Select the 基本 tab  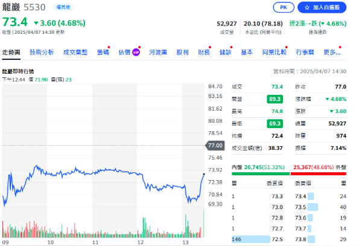coord(247,52)
